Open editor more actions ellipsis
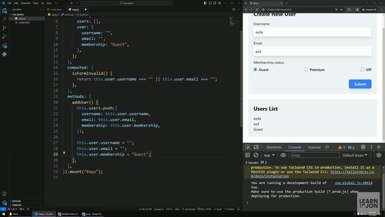Screen dimensions: 385x217 pyautogui.click(x=238, y=10)
